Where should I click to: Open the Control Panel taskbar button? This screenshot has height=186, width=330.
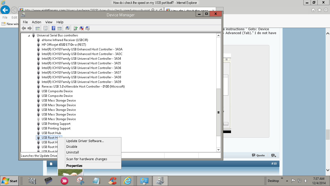[x=144, y=181]
